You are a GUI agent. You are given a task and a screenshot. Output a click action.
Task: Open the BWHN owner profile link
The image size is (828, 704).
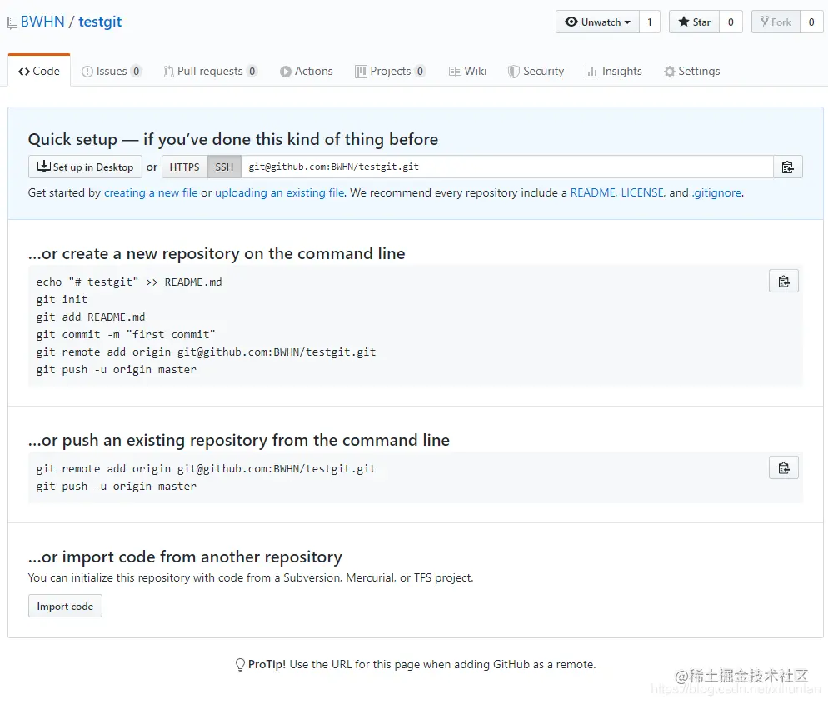42,22
